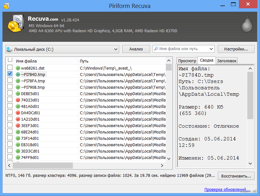This screenshot has width=260, height=196.
Task: Select the path cell C:\Windows\Temp\_avast_\
Action: point(106,68)
